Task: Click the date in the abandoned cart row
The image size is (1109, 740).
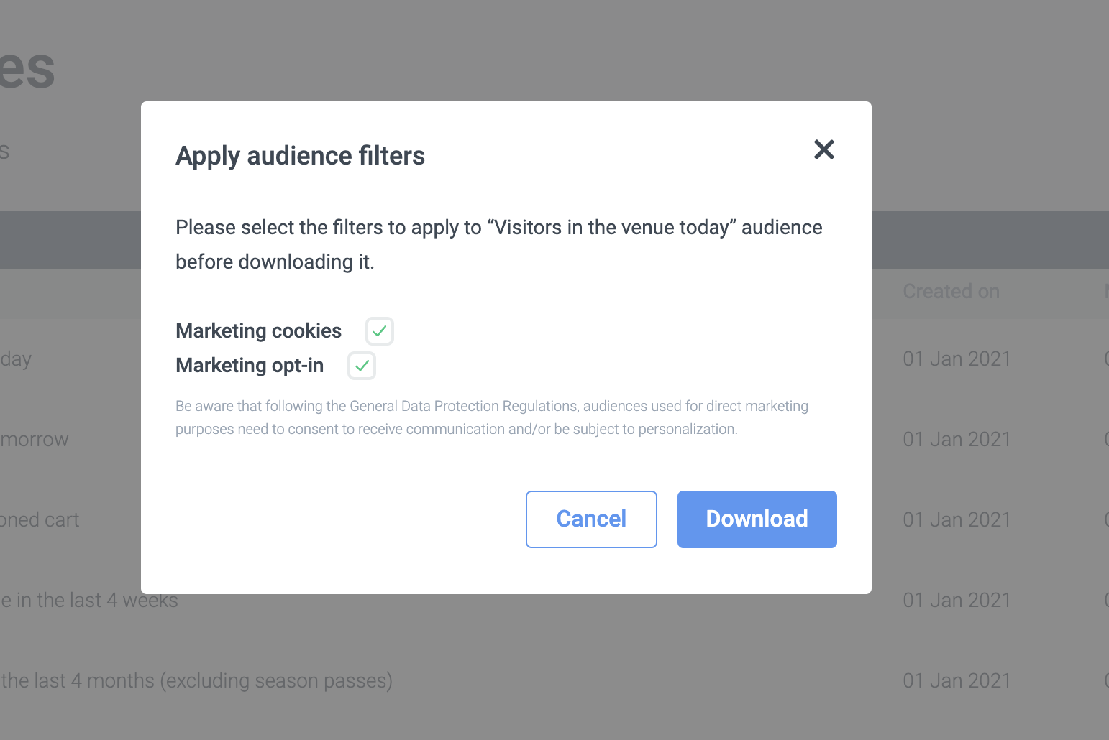Action: pyautogui.click(x=957, y=520)
